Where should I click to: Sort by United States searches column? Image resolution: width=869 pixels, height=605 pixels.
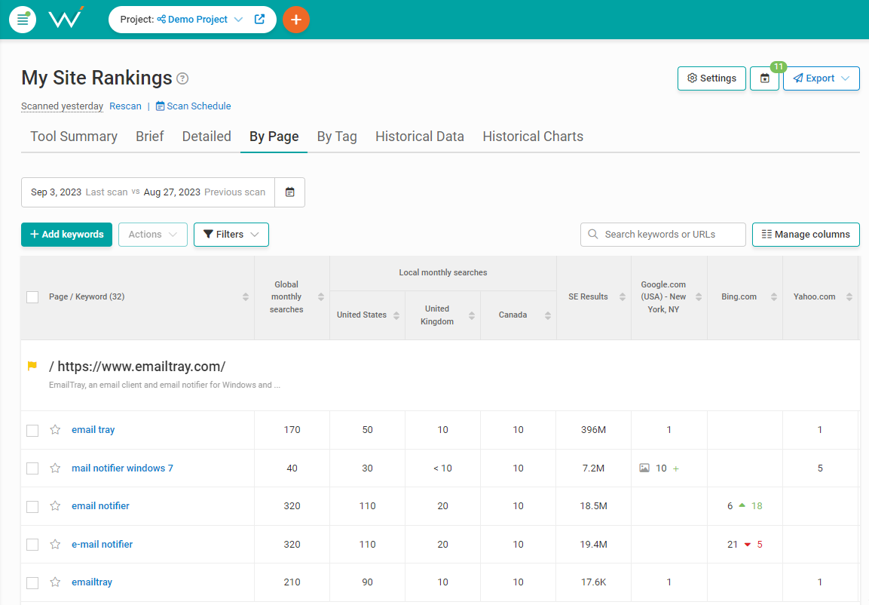point(396,315)
